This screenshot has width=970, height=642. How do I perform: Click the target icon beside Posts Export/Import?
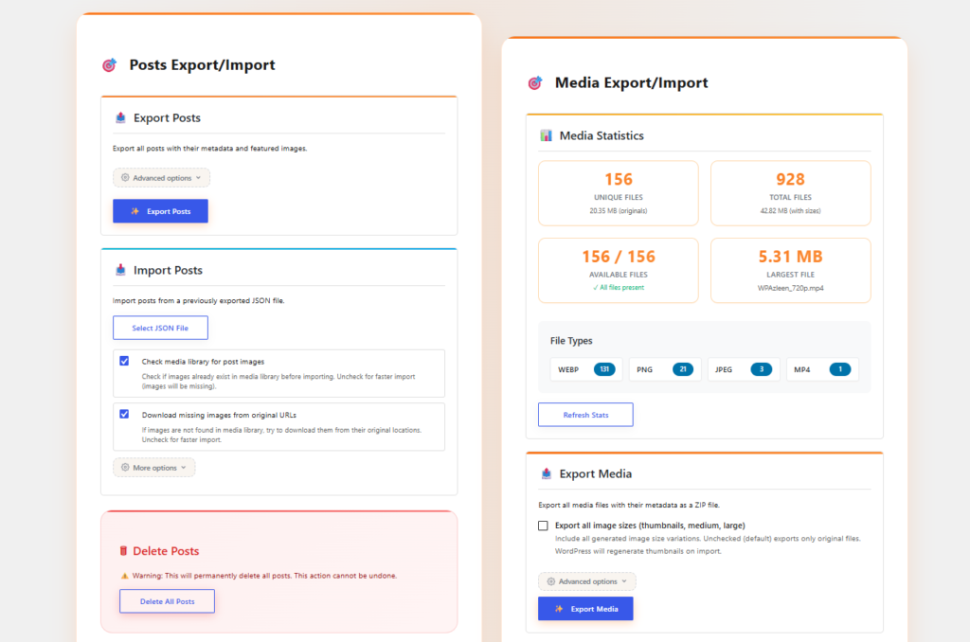[x=110, y=65]
